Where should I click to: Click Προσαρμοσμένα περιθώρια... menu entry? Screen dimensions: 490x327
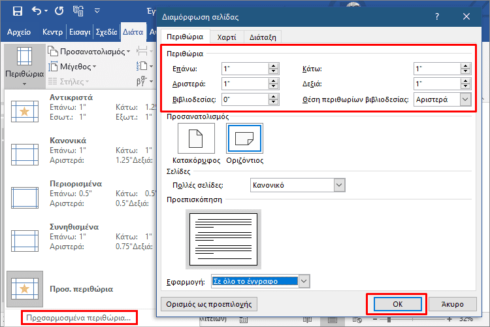pos(78,318)
